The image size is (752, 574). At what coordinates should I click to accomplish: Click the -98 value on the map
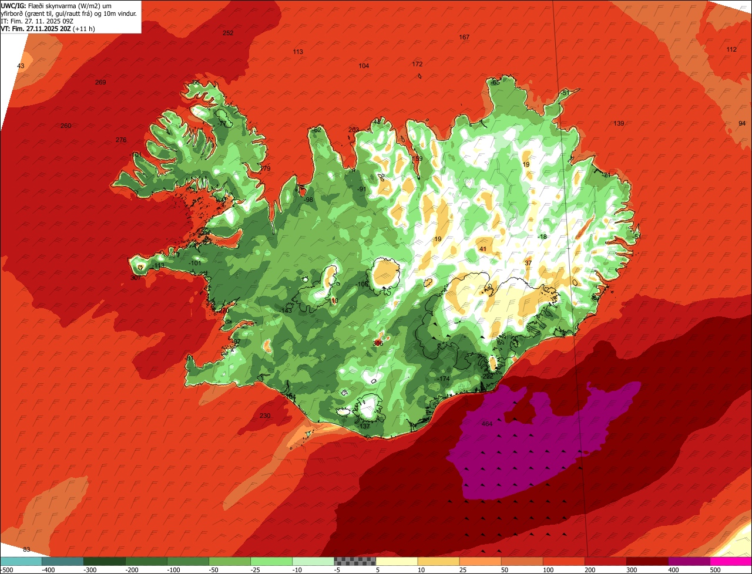click(308, 200)
